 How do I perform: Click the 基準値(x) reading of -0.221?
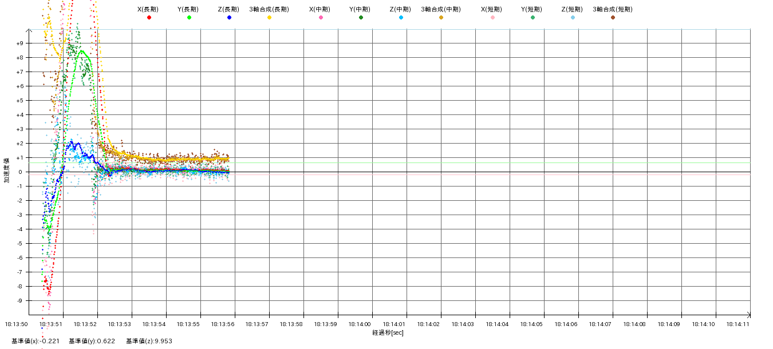pyautogui.click(x=34, y=341)
